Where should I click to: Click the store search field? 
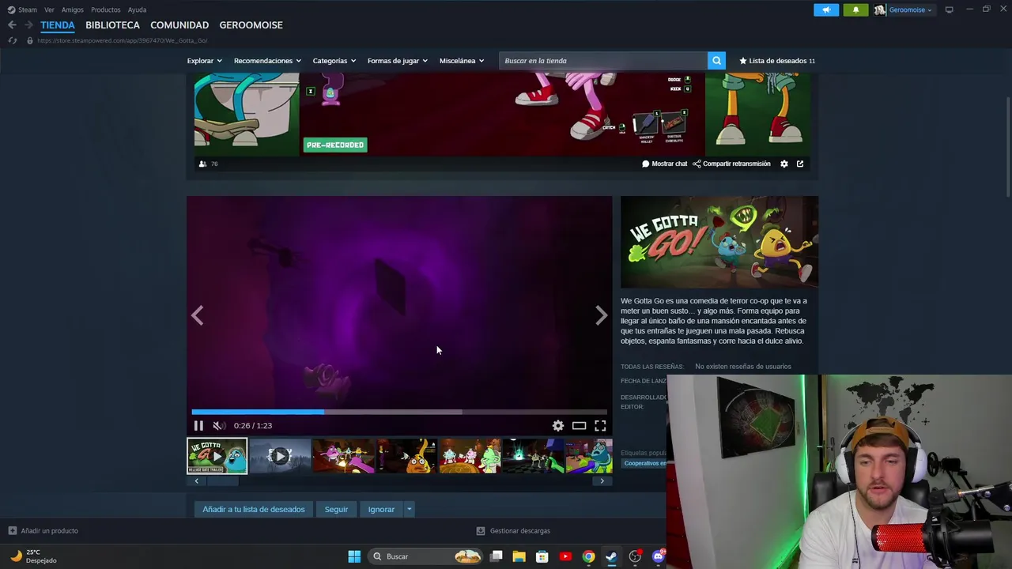tap(603, 61)
